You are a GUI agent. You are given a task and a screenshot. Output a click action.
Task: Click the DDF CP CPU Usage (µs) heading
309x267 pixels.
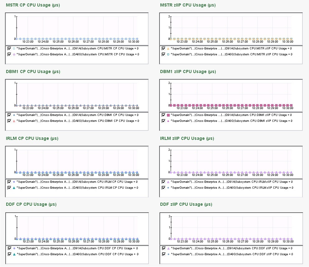coord(31,204)
